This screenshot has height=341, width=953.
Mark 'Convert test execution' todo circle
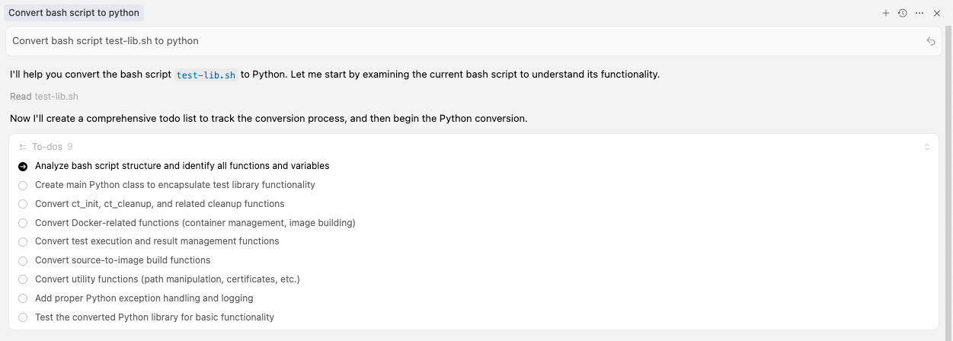point(23,241)
